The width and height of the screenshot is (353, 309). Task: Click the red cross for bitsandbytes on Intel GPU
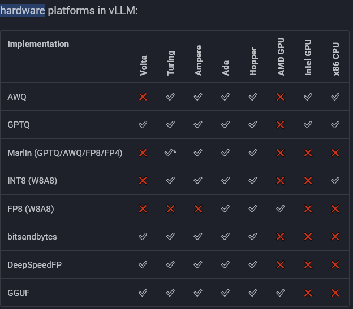(x=308, y=237)
